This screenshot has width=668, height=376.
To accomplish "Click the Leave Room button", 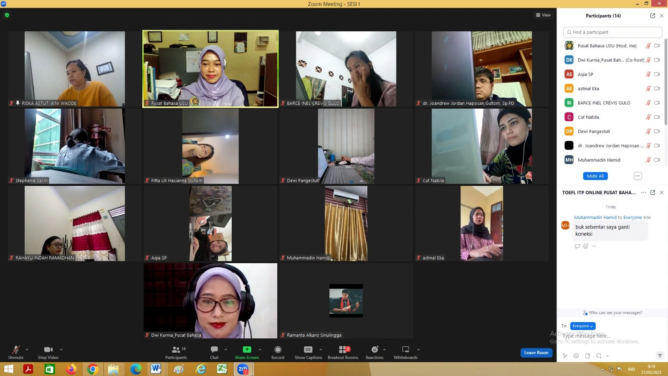I will 536,353.
